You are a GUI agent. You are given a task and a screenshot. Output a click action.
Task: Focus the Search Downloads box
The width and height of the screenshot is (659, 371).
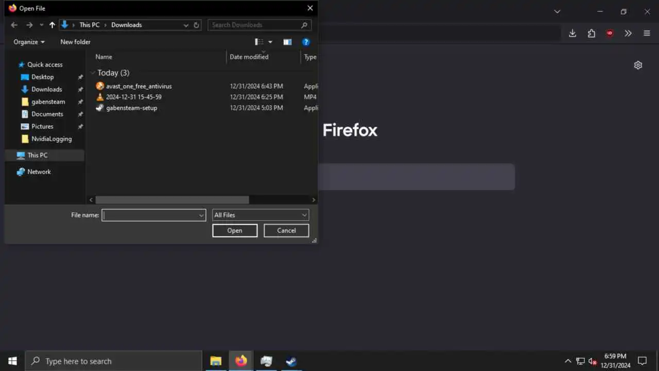[259, 25]
